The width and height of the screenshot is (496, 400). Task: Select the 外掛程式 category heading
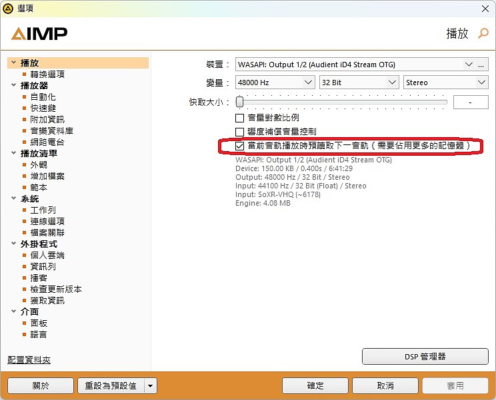coord(39,244)
